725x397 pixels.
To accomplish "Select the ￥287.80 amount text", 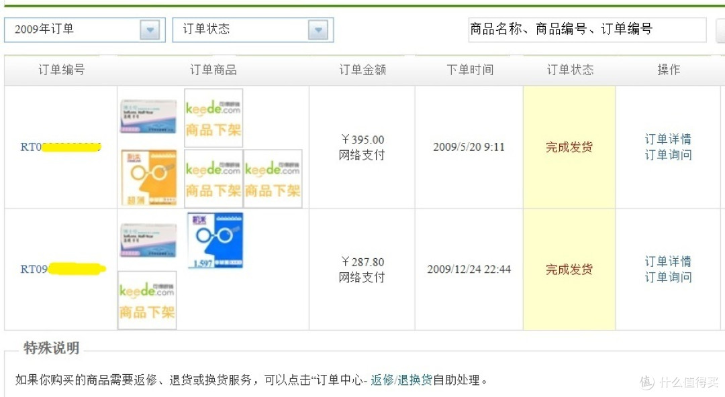I will click(x=362, y=262).
